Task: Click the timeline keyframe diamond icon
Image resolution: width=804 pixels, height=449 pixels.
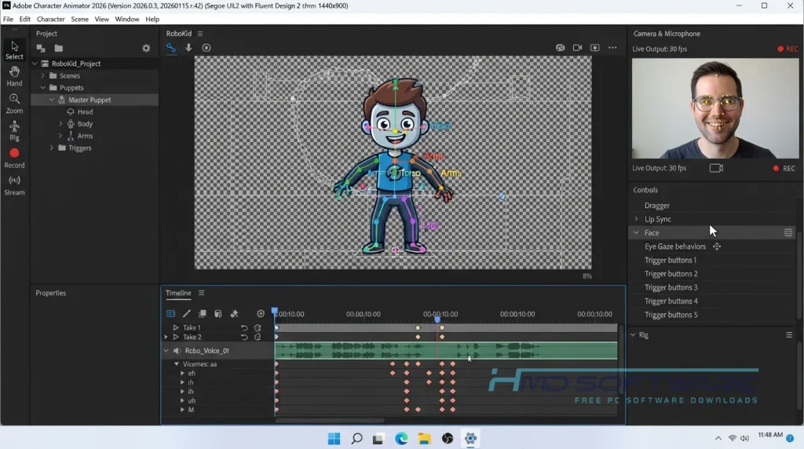Action: [x=234, y=313]
